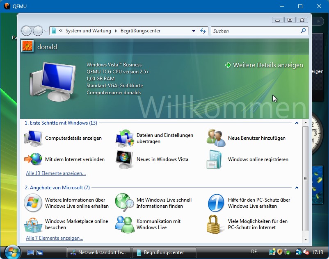Open the Windows Start orb
The height and width of the screenshot is (259, 329).
(x=12, y=252)
